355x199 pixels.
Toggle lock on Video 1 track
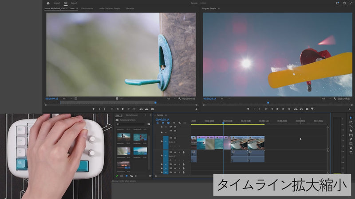pos(162,141)
